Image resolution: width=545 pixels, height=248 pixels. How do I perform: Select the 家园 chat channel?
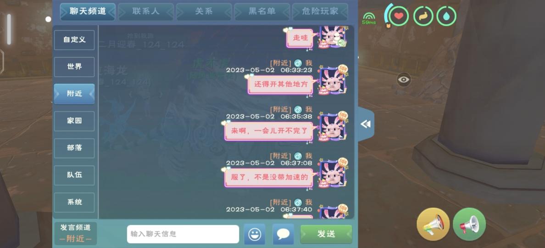(x=74, y=121)
